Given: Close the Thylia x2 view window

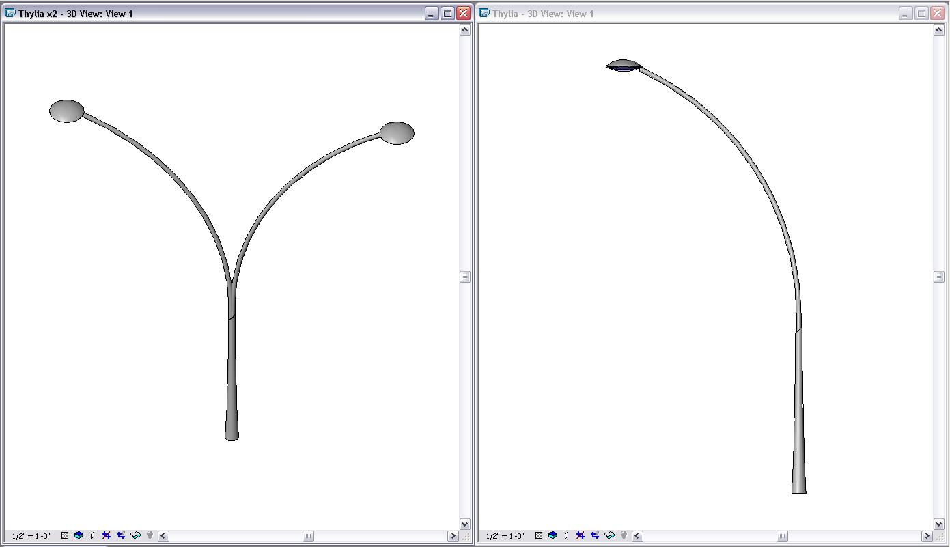Looking at the screenshot, I should point(463,13).
